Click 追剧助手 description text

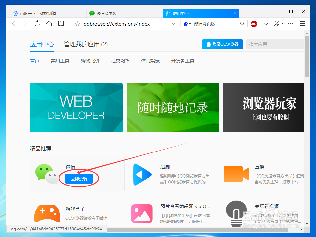tap(184, 179)
